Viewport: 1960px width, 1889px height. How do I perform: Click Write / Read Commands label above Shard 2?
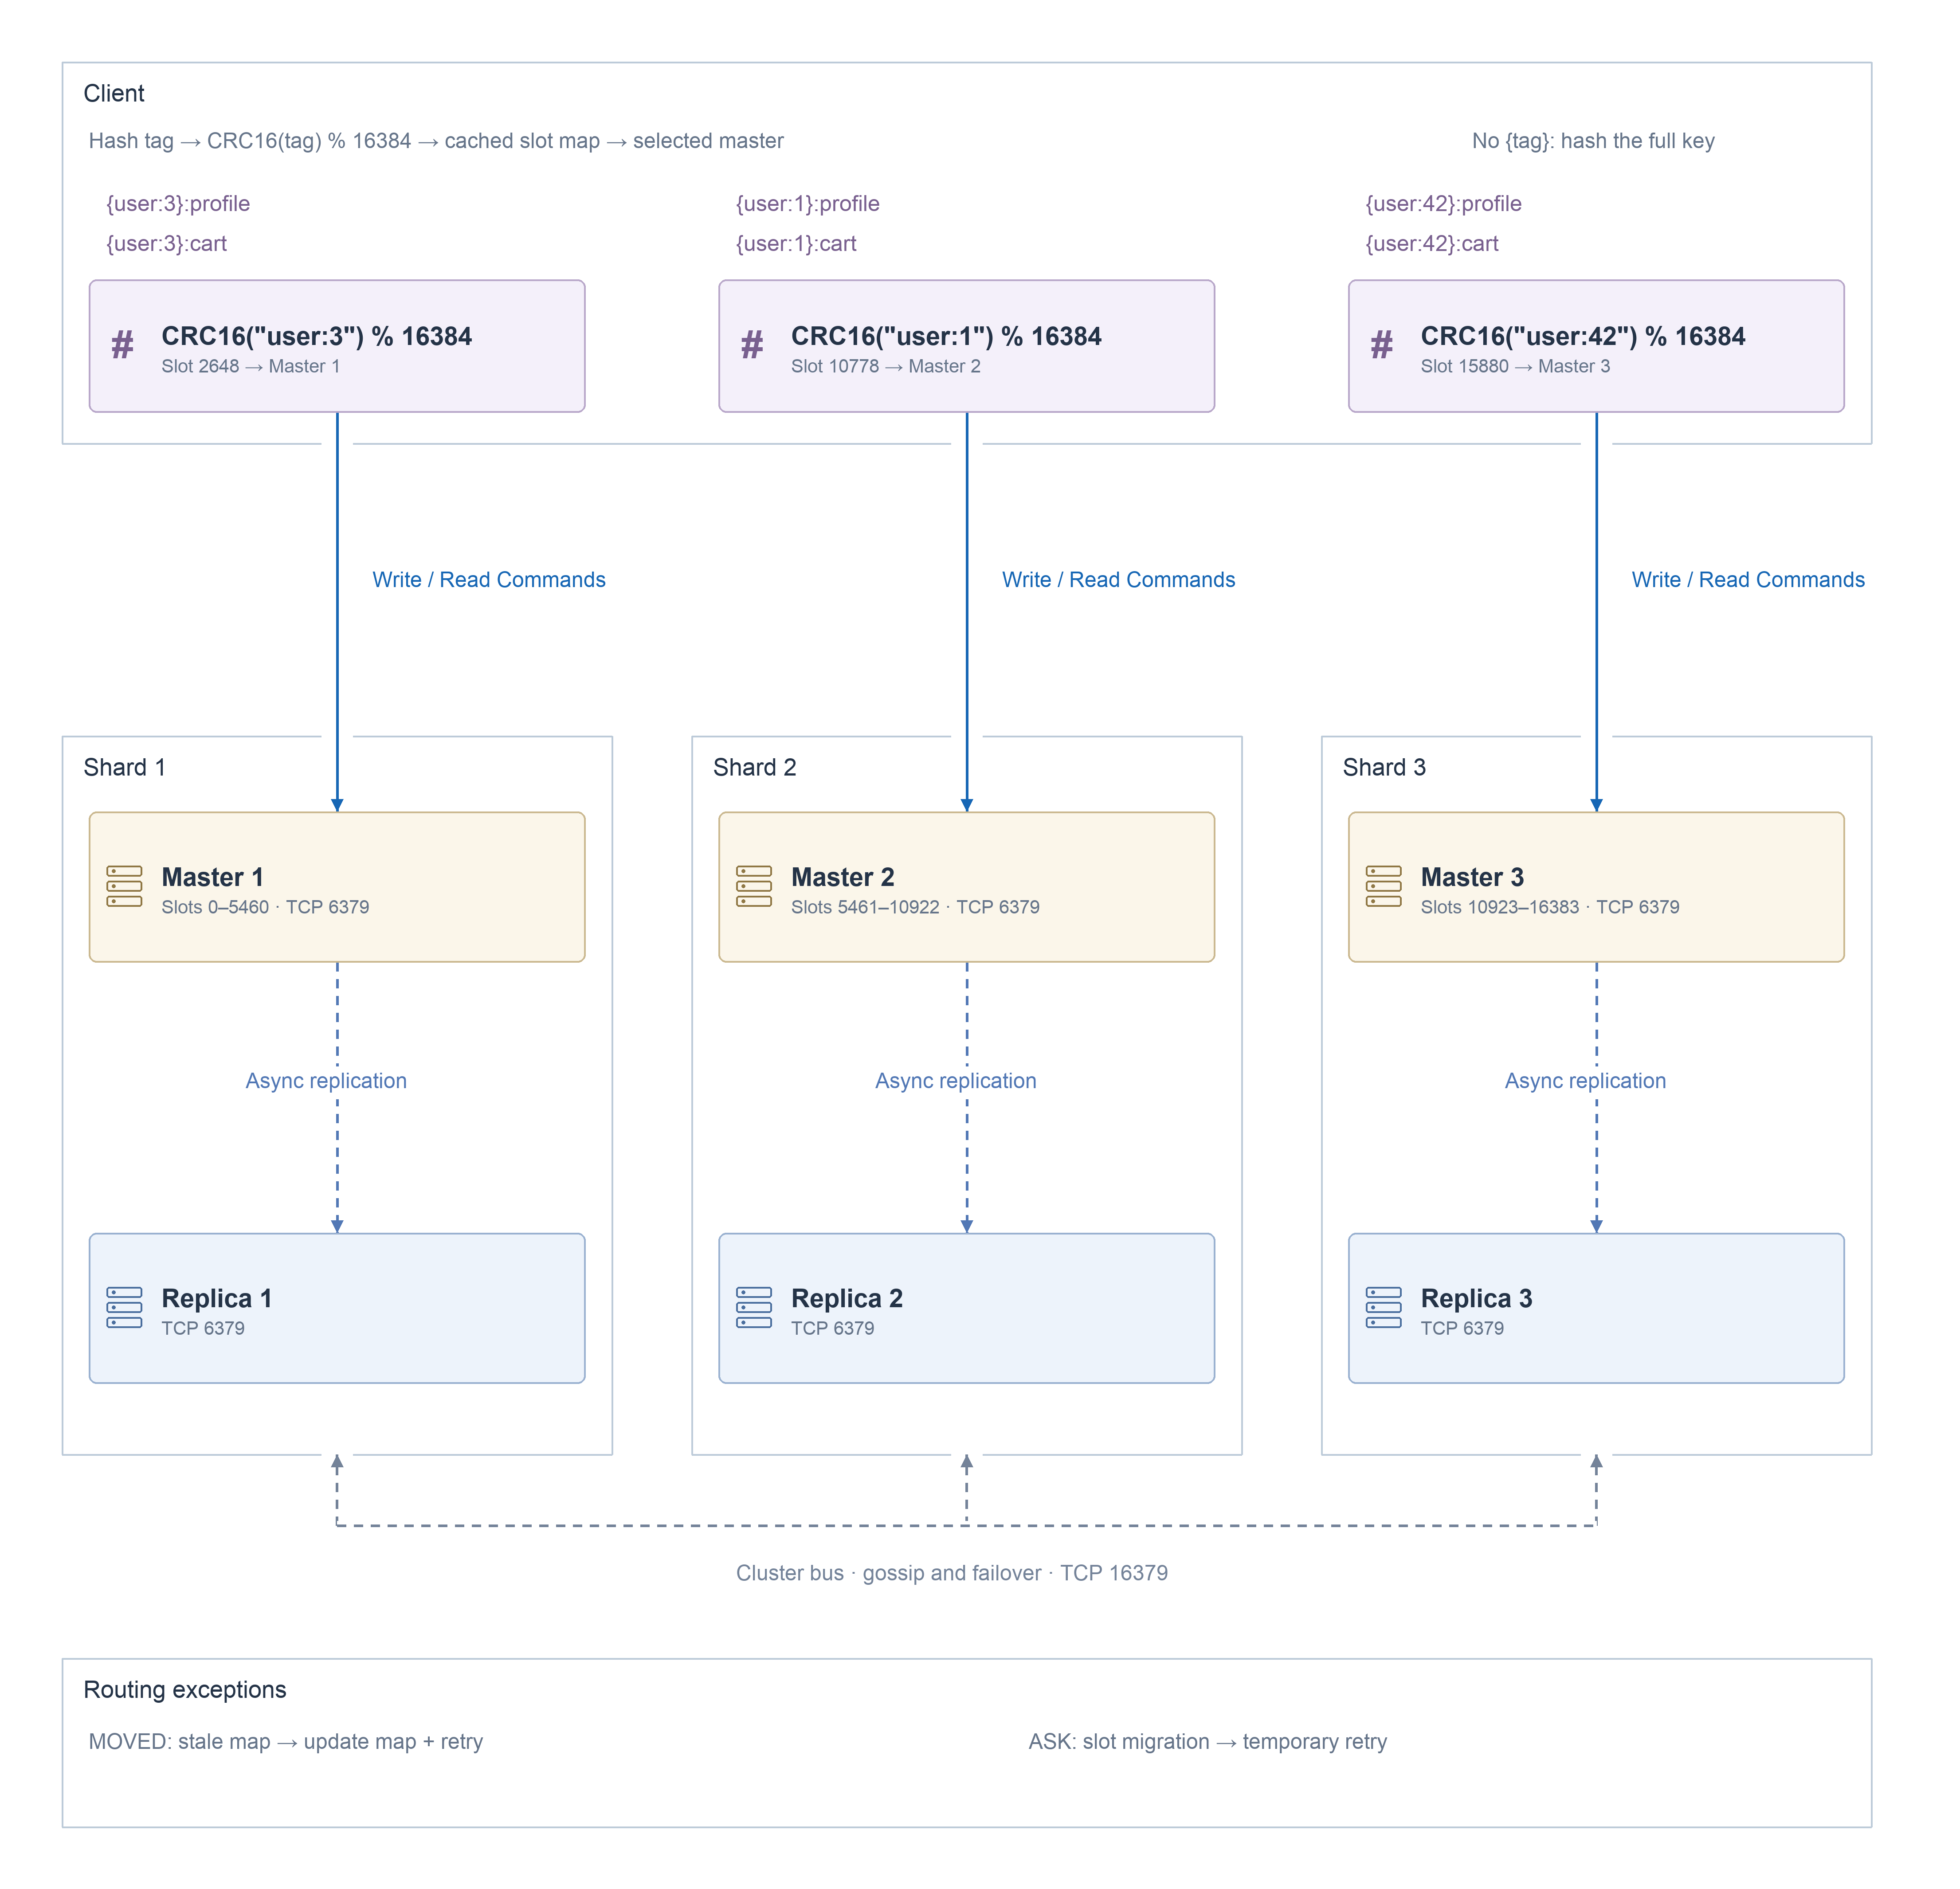(1119, 580)
